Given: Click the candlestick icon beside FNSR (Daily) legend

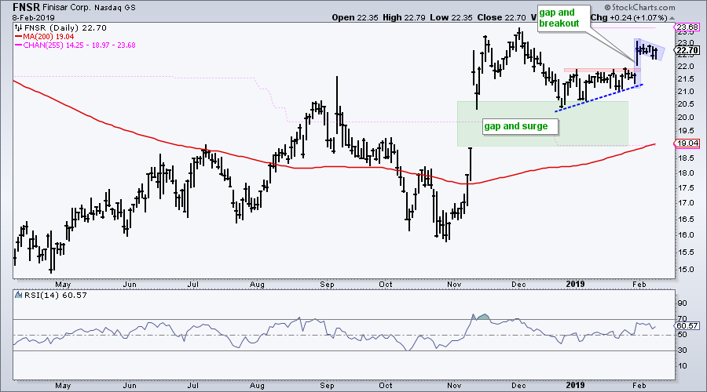Looking at the screenshot, I should point(18,28).
